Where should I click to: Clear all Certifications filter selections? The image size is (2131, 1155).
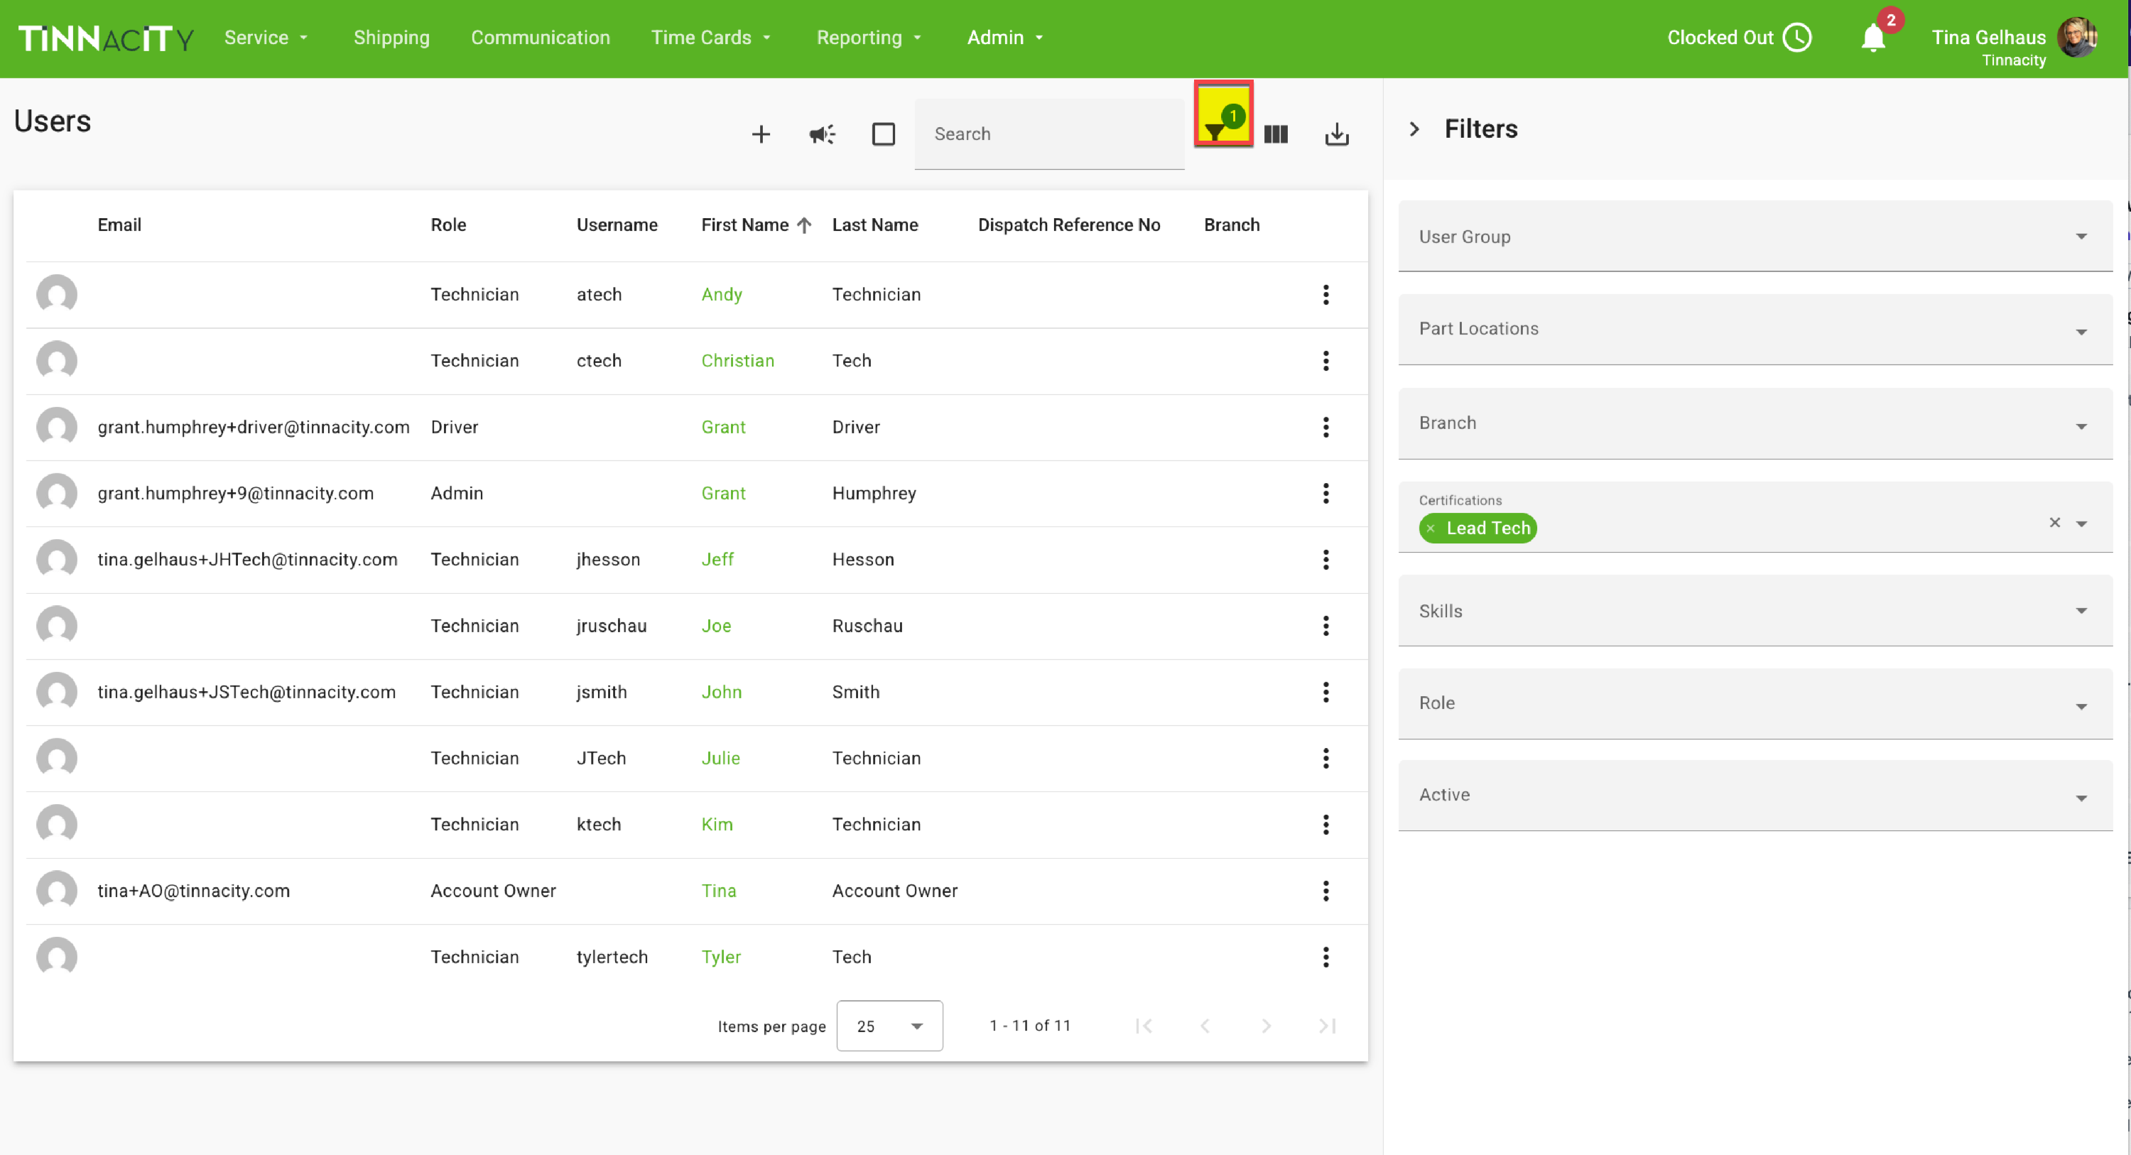(x=2054, y=523)
